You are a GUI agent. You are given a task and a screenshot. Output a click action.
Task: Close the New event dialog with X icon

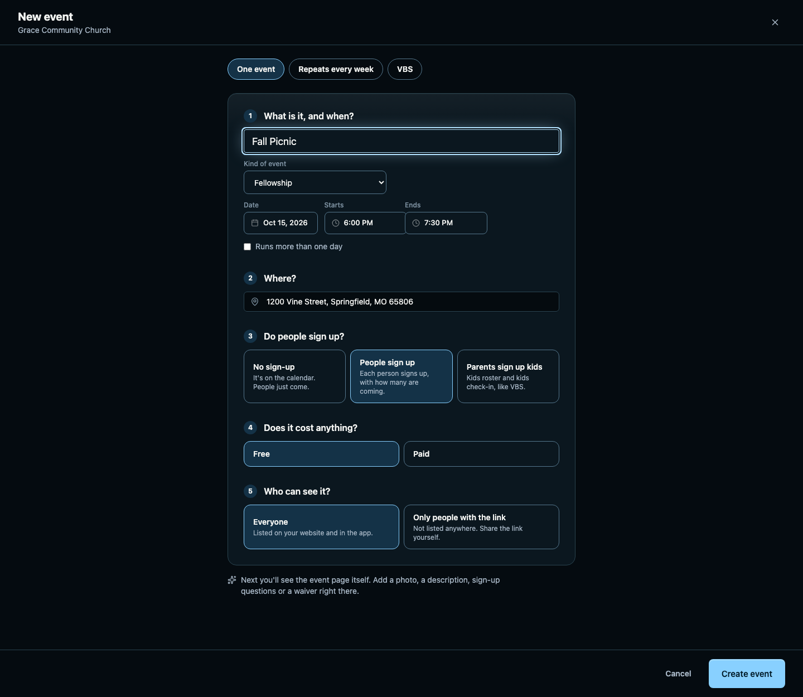coord(775,22)
